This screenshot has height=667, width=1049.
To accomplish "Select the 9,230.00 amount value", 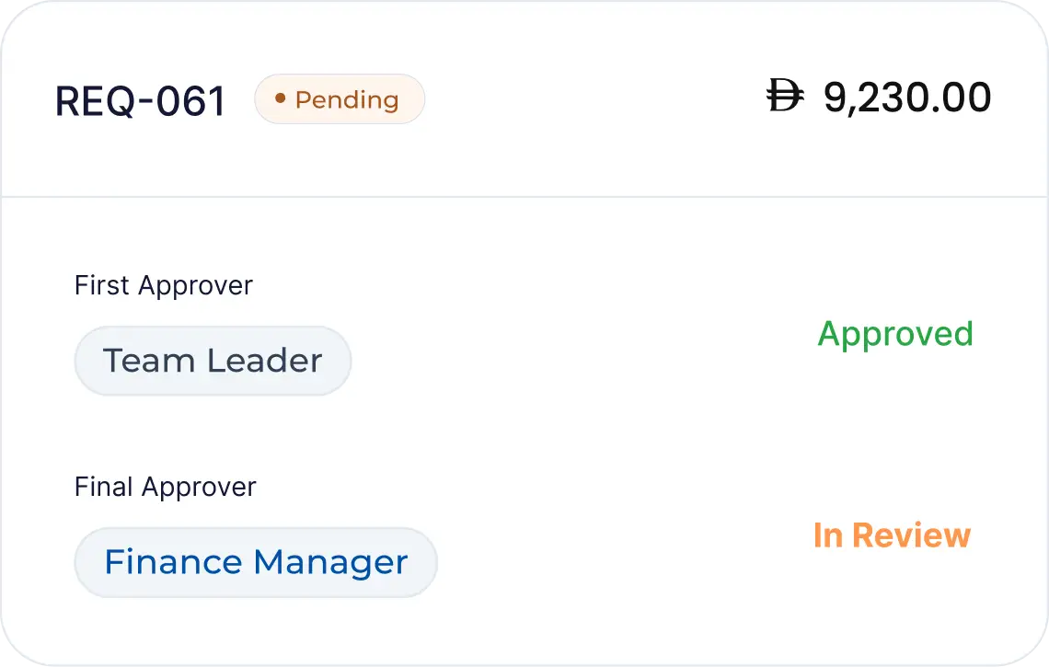I will [x=906, y=98].
